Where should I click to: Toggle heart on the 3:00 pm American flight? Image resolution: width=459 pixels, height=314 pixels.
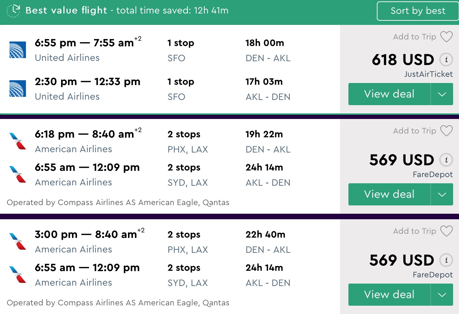(x=446, y=231)
